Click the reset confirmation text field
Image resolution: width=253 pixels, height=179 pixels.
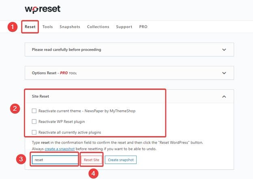pos(54,160)
